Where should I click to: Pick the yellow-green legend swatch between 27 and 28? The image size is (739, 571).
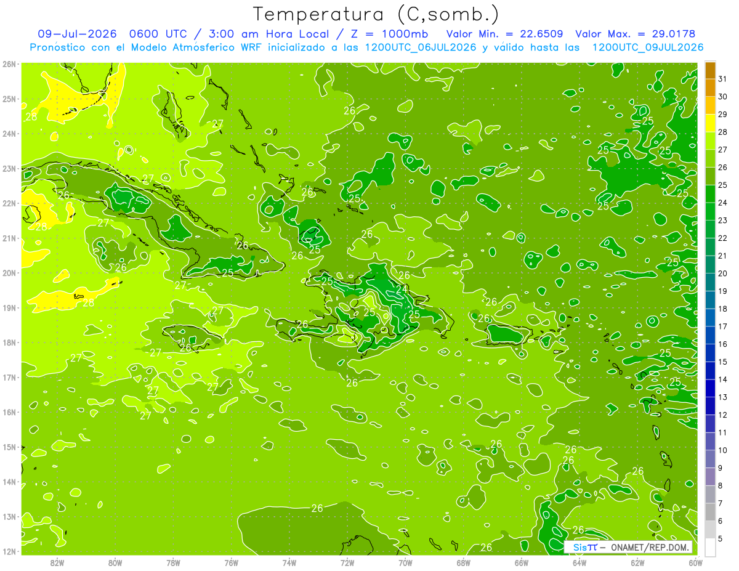[710, 140]
